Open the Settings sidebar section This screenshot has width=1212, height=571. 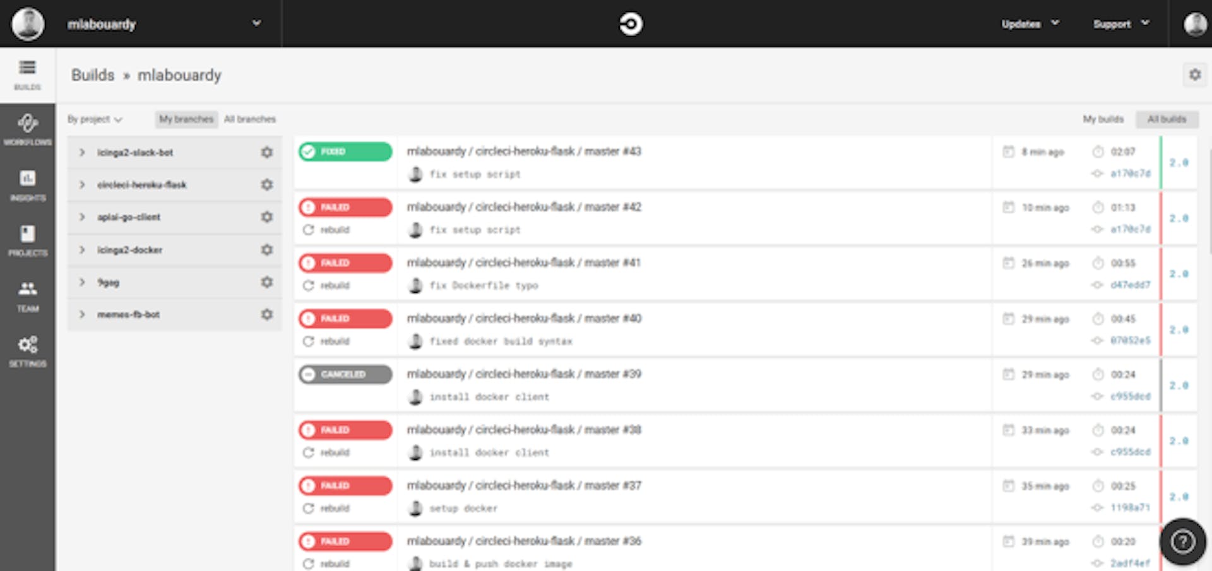[27, 351]
